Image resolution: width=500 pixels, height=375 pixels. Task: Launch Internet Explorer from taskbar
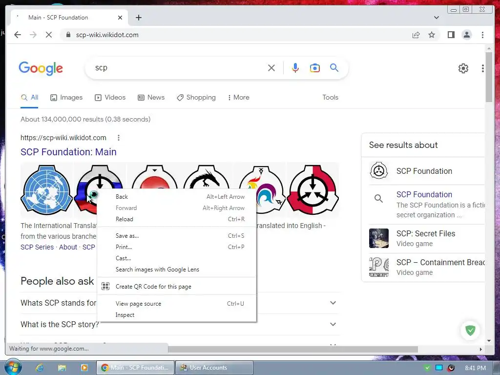tap(39, 368)
